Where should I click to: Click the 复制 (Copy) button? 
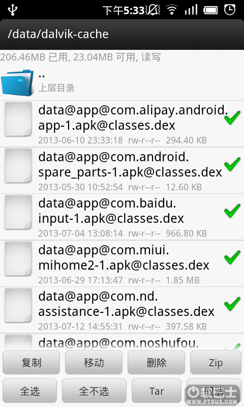(x=31, y=363)
